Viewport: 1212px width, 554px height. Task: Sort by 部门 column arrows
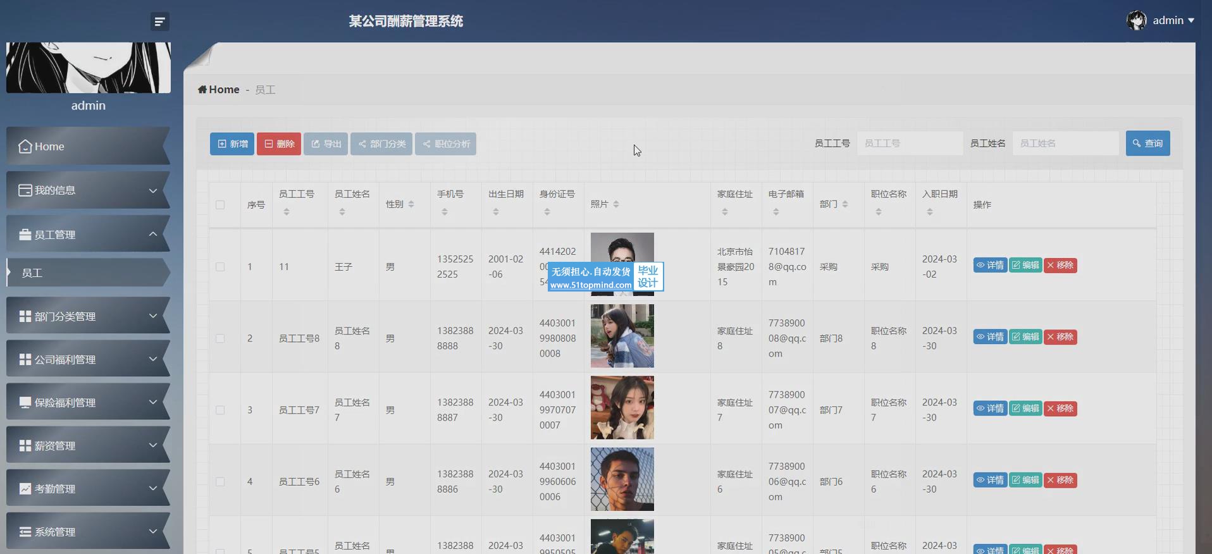click(x=845, y=204)
